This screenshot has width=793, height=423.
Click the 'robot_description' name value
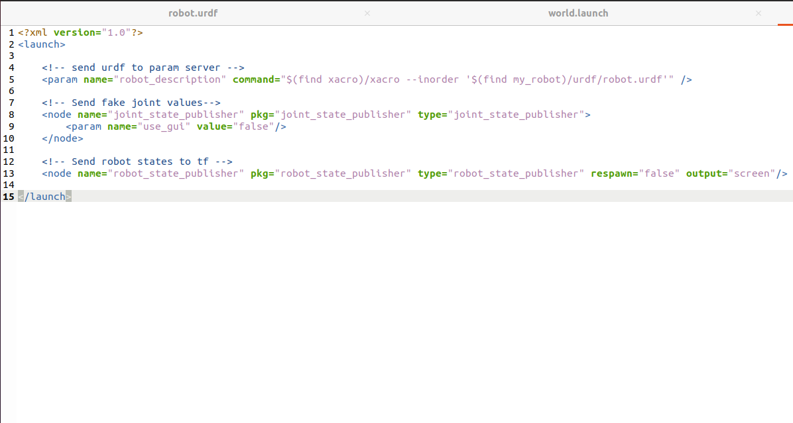(x=170, y=79)
